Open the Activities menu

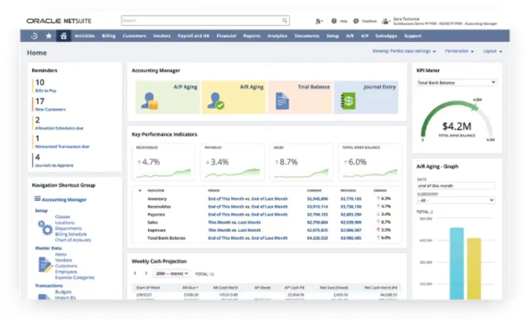coord(84,36)
